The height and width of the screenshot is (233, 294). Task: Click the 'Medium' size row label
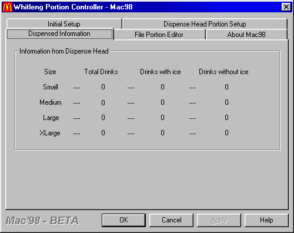tap(51, 102)
